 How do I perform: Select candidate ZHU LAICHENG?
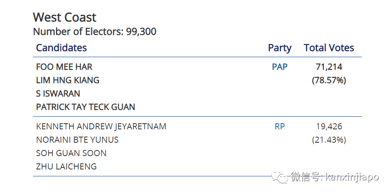click(x=67, y=167)
